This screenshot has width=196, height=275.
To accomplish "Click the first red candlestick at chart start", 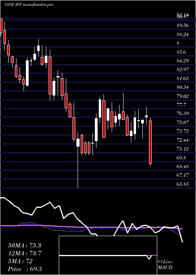I will click(x=1, y=26).
